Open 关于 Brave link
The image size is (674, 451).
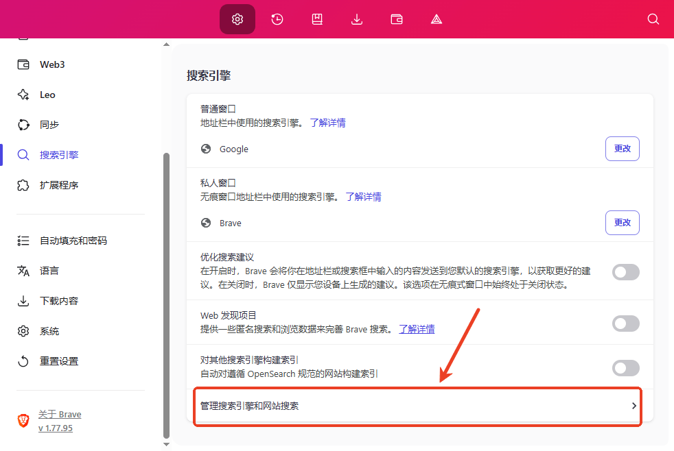[60, 414]
